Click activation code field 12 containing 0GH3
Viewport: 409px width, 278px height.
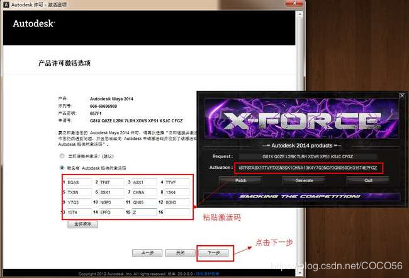pos(177,202)
